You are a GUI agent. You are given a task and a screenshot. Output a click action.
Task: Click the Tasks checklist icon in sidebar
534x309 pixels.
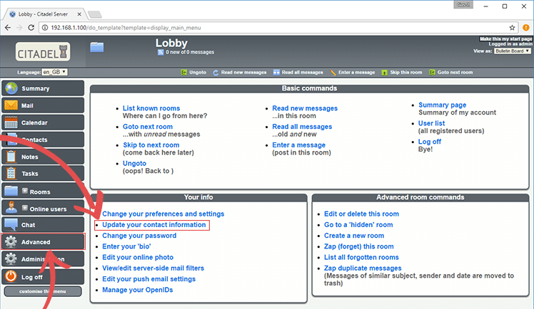coord(11,174)
